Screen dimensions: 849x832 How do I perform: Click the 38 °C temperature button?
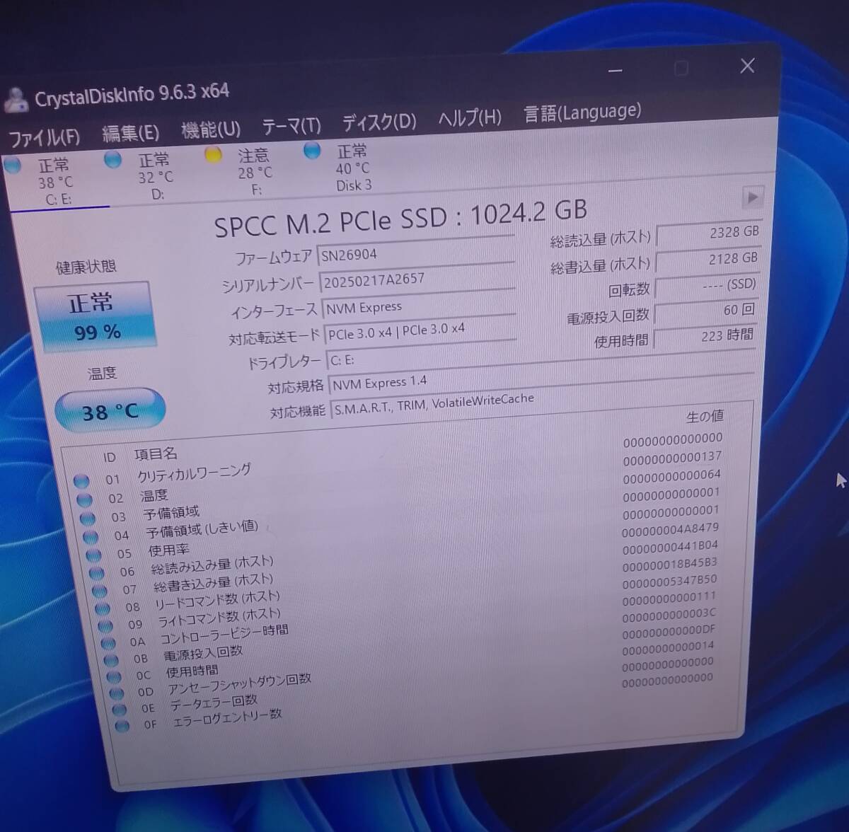[110, 411]
